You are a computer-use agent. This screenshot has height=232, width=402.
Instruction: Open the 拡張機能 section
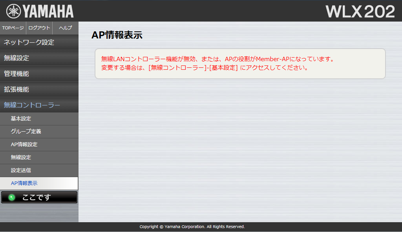coord(18,89)
